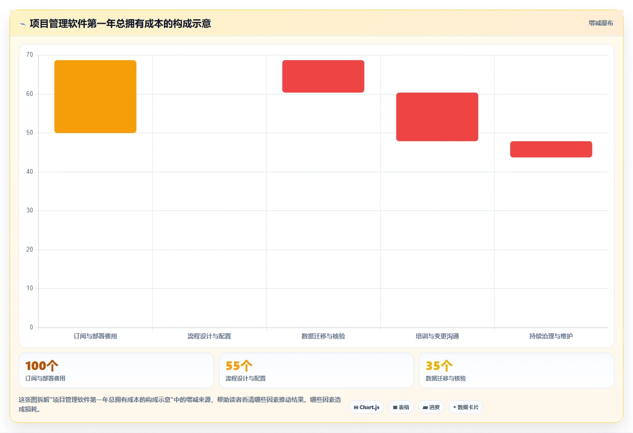
Task: Click the y-axis value 10
Action: [x=30, y=288]
